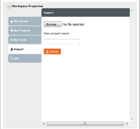
Task: Click the person icon beside My Details
Action: coord(12,21)
